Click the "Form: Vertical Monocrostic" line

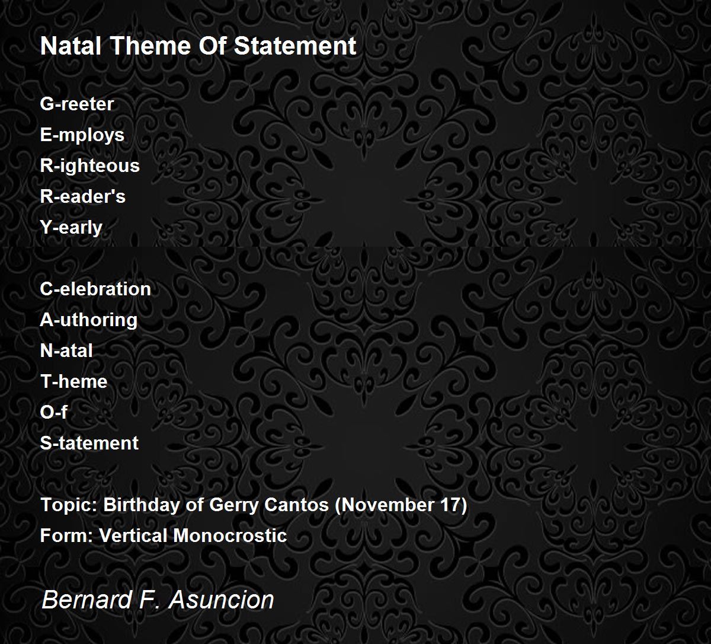click(164, 535)
